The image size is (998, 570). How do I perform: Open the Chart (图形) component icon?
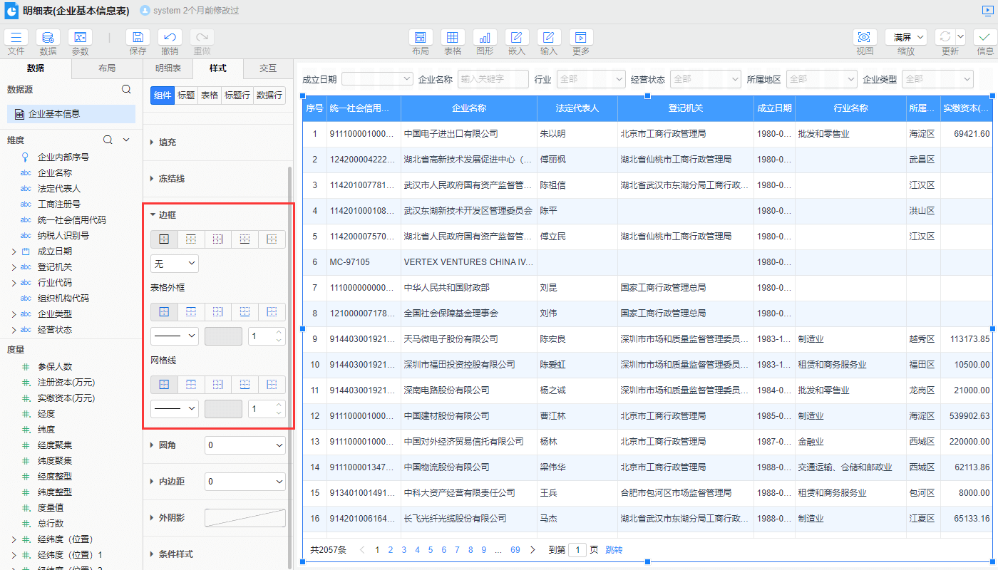[485, 38]
